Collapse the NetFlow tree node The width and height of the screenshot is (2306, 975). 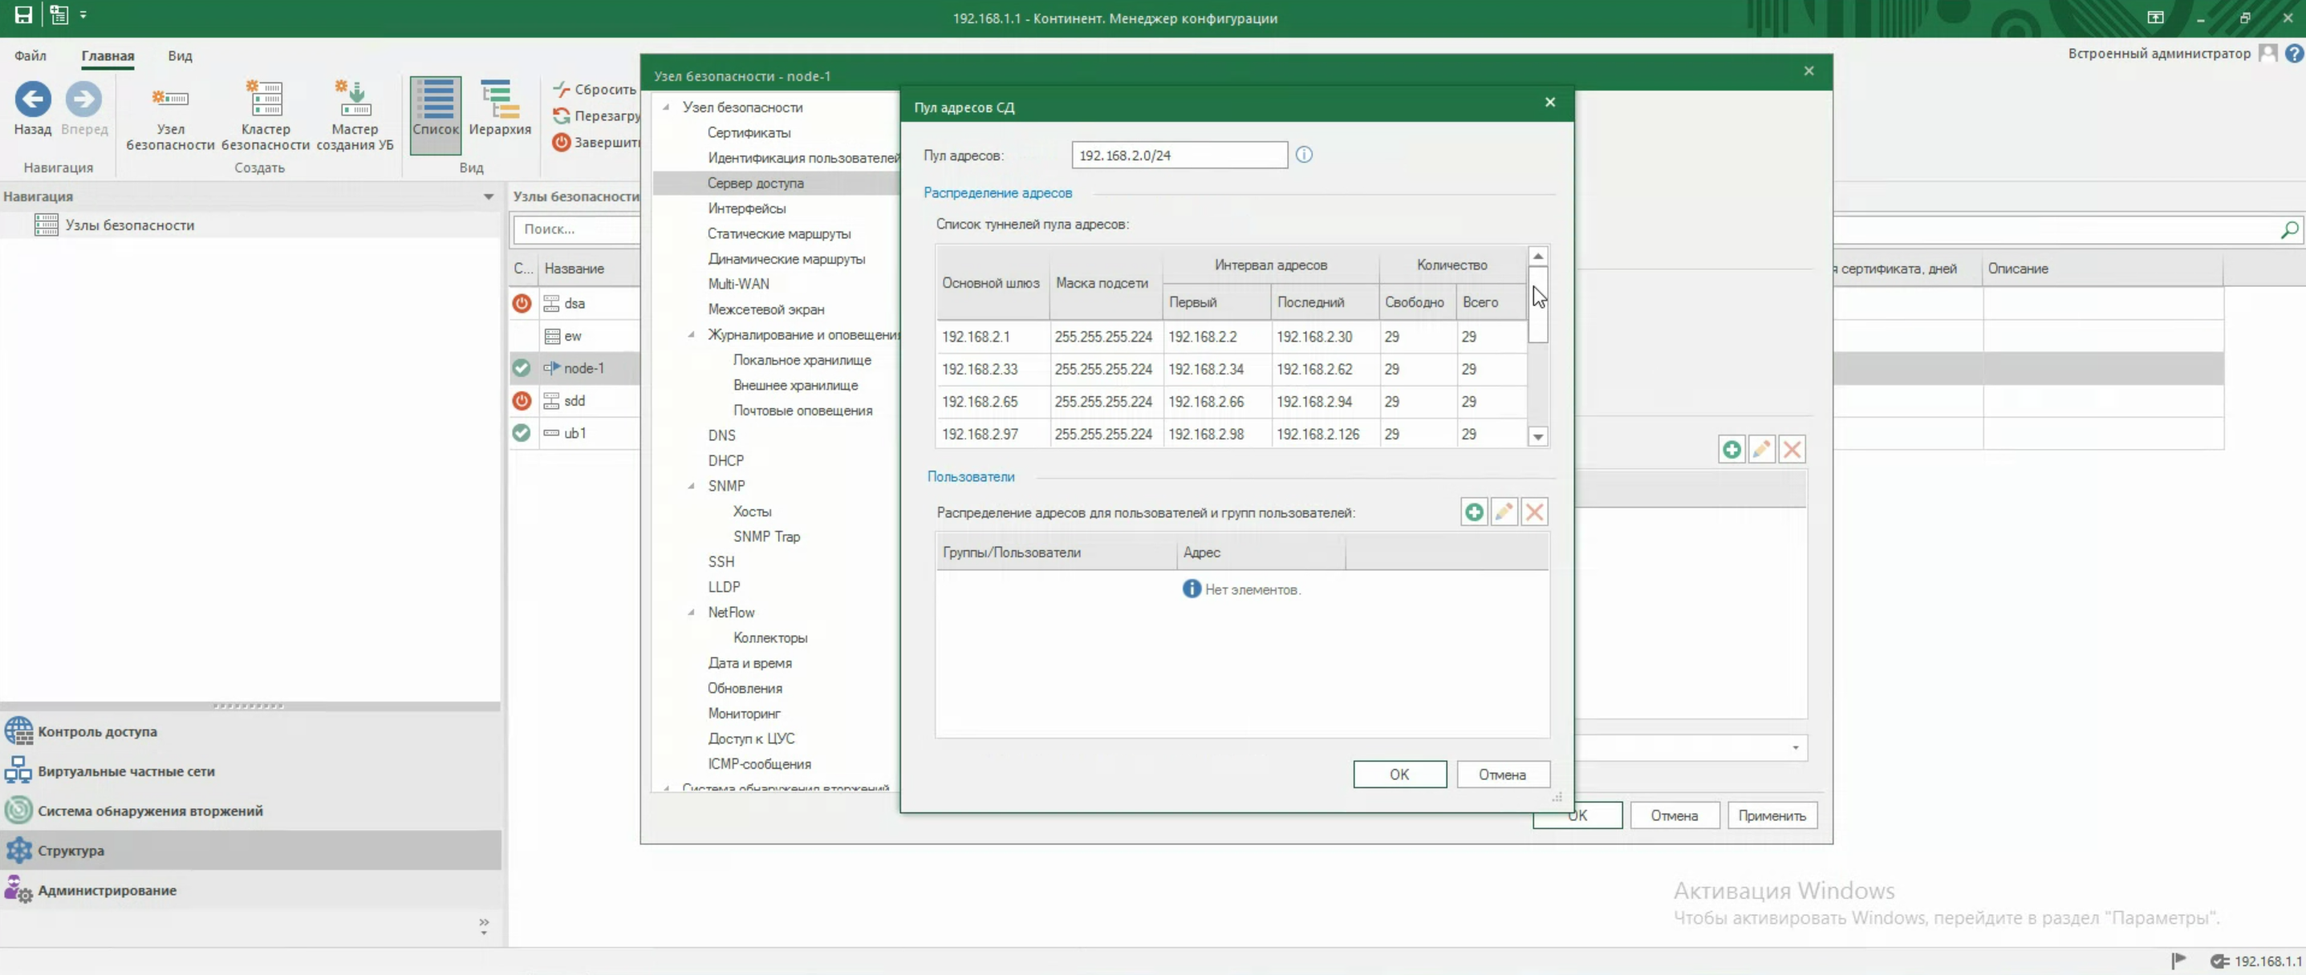[x=691, y=613]
